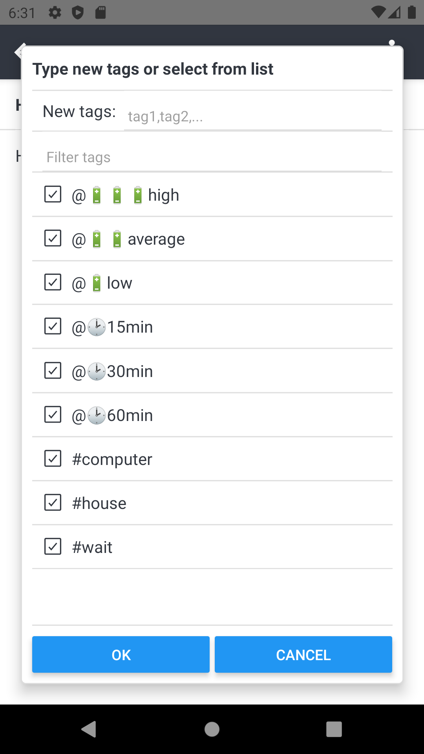Toggle the @30min checkbox
424x754 pixels.
coord(52,370)
